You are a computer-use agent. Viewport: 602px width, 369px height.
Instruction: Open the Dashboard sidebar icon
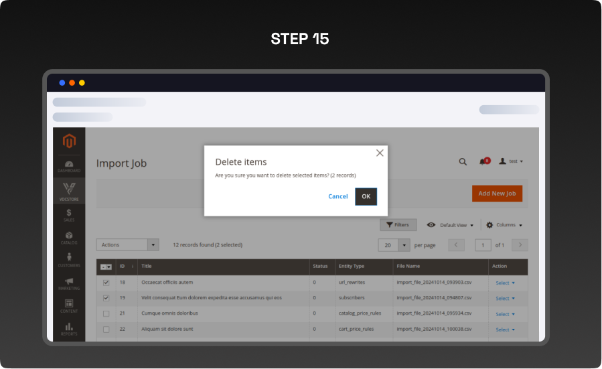click(69, 166)
